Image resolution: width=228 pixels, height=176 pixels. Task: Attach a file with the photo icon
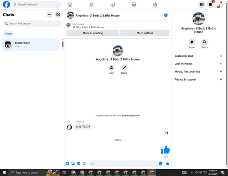coord(73,163)
